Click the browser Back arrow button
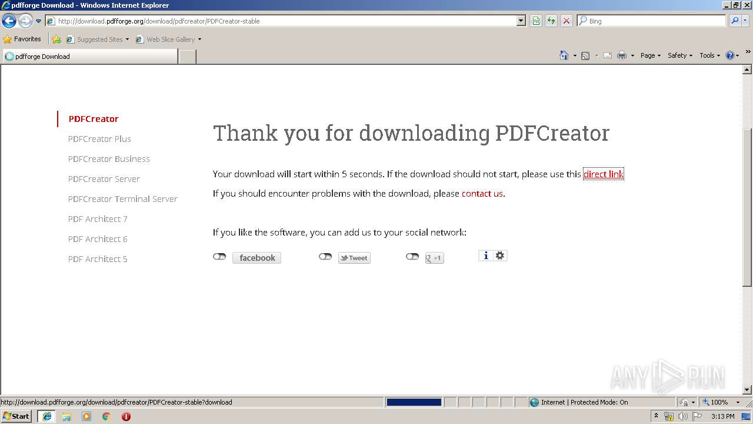Image resolution: width=753 pixels, height=424 pixels. (9, 21)
